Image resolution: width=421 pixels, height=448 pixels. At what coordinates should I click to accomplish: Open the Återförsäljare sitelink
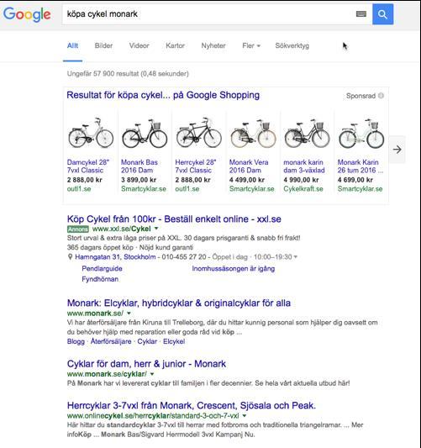click(x=111, y=341)
